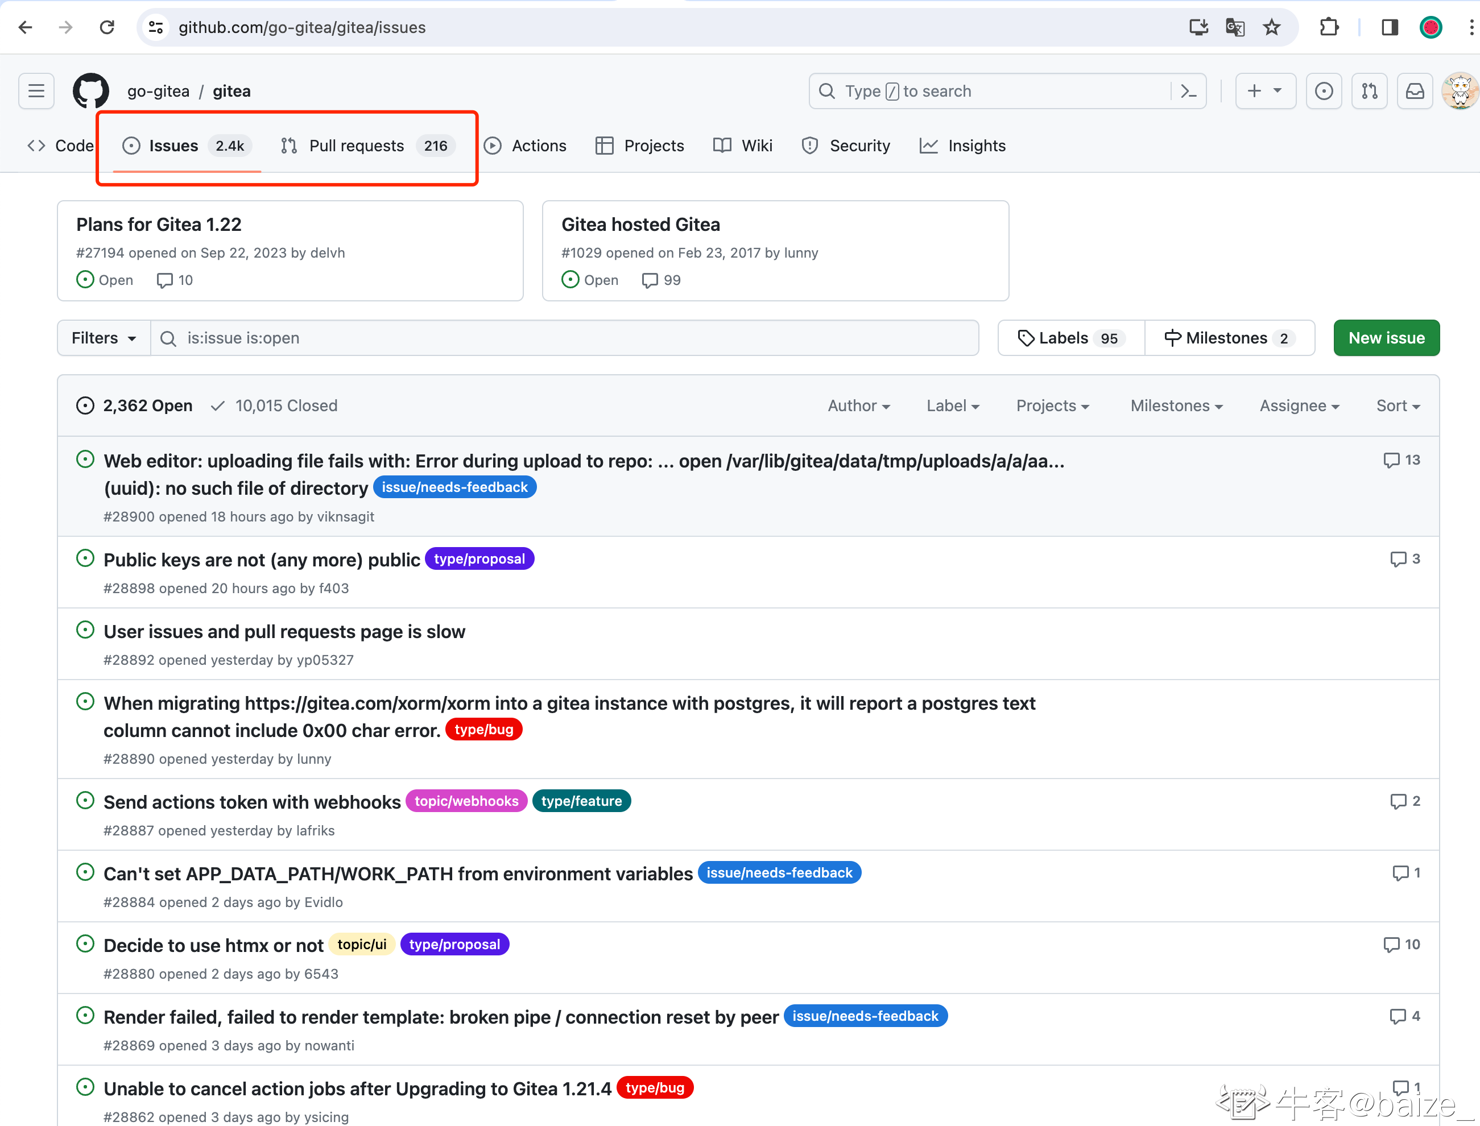Show the 10,015 Closed issues
1480x1126 pixels.
(x=274, y=405)
